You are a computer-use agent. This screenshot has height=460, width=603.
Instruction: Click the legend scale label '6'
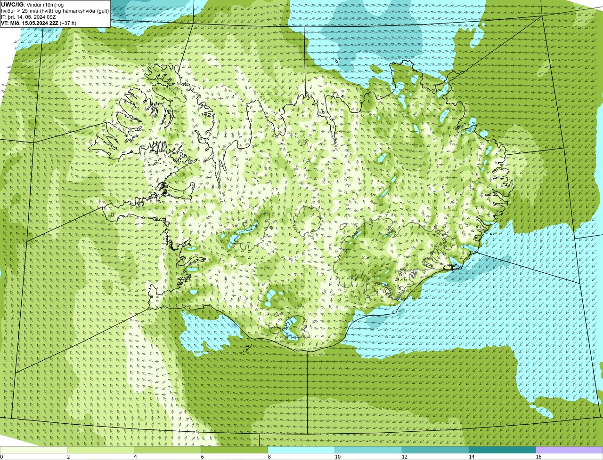click(x=203, y=457)
